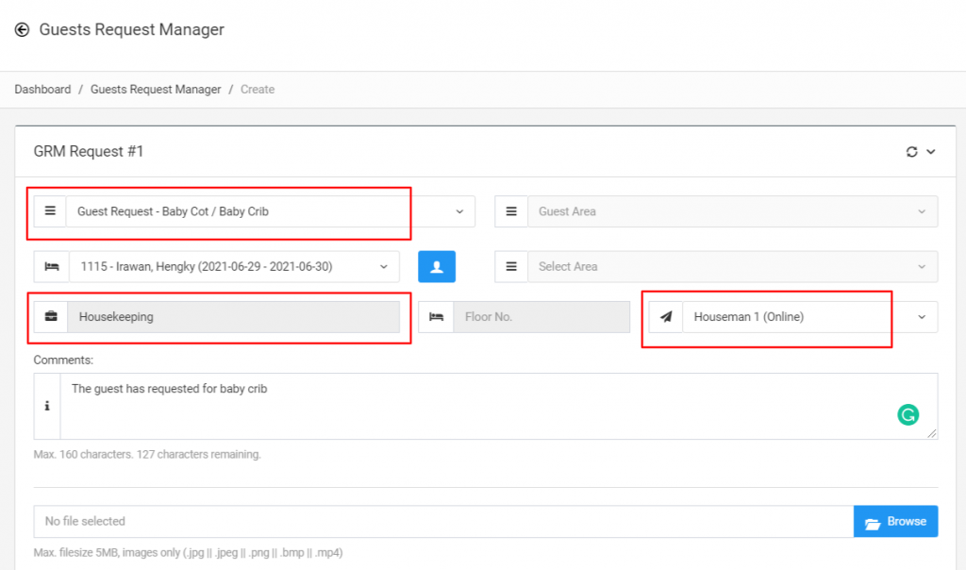This screenshot has width=966, height=570.
Task: Click briefcase icon beside Housekeeping
Action: click(x=51, y=317)
